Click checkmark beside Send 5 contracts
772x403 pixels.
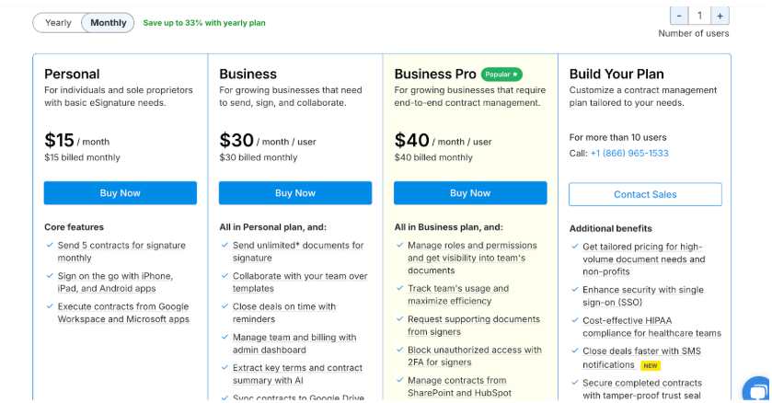(49, 246)
